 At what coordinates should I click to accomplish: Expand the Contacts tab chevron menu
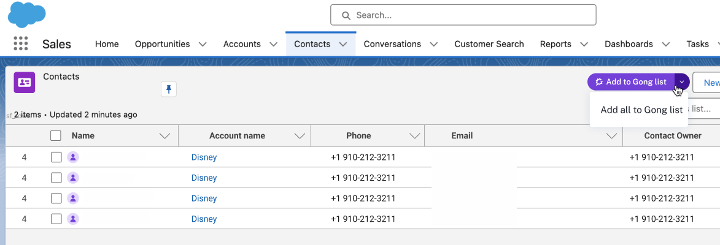click(343, 45)
